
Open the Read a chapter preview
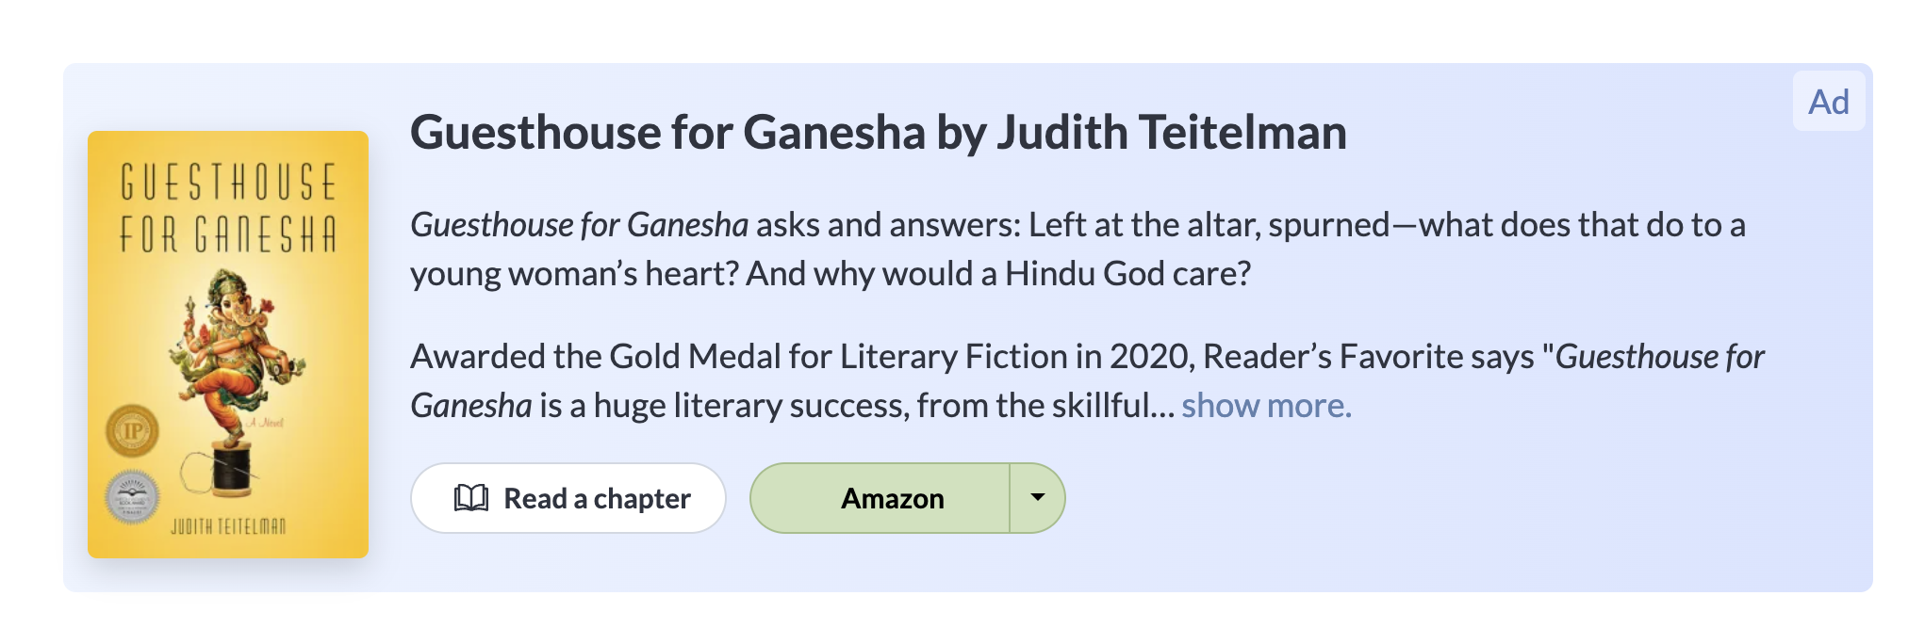click(x=568, y=498)
